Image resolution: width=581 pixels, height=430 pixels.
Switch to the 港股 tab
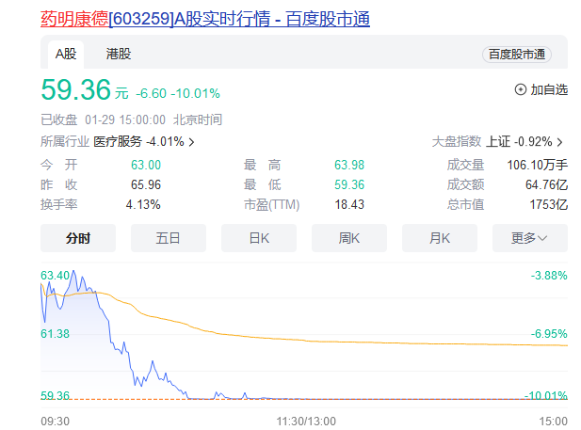click(119, 54)
